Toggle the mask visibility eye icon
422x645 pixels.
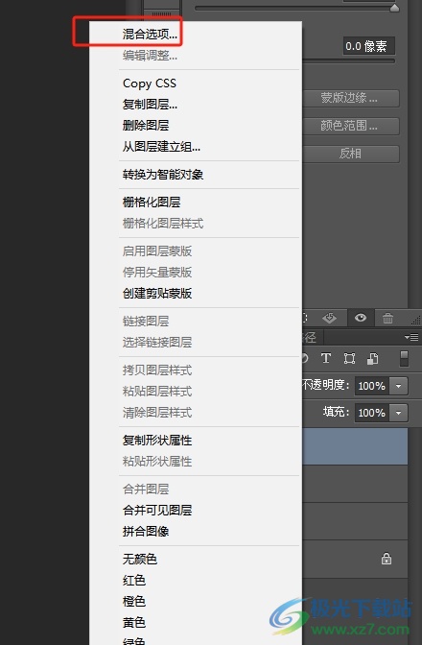point(361,318)
